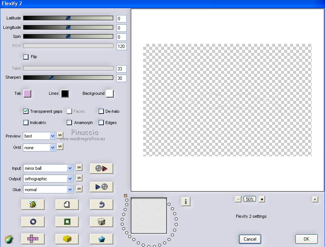Click the Longitude slider handle

coord(68,27)
